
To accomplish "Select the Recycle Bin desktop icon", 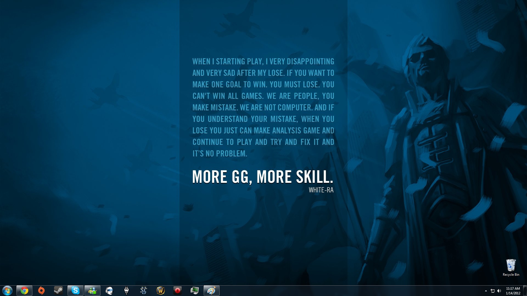I will point(511,268).
